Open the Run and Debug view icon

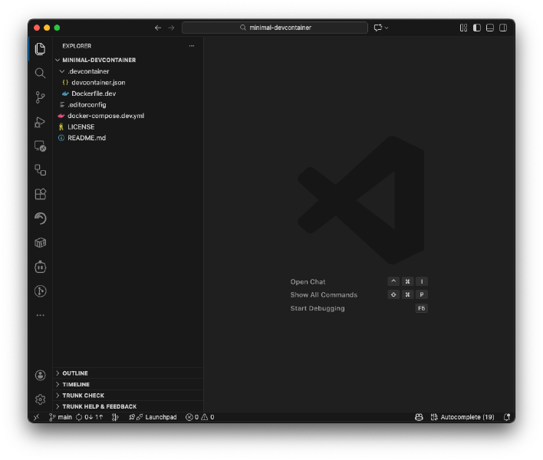40,122
